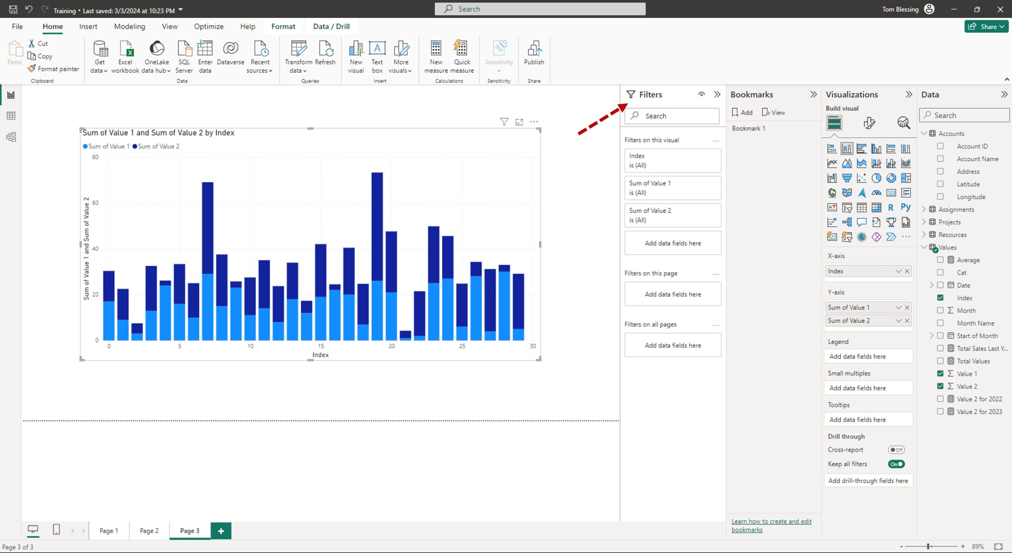Select the pie chart visual

[876, 178]
